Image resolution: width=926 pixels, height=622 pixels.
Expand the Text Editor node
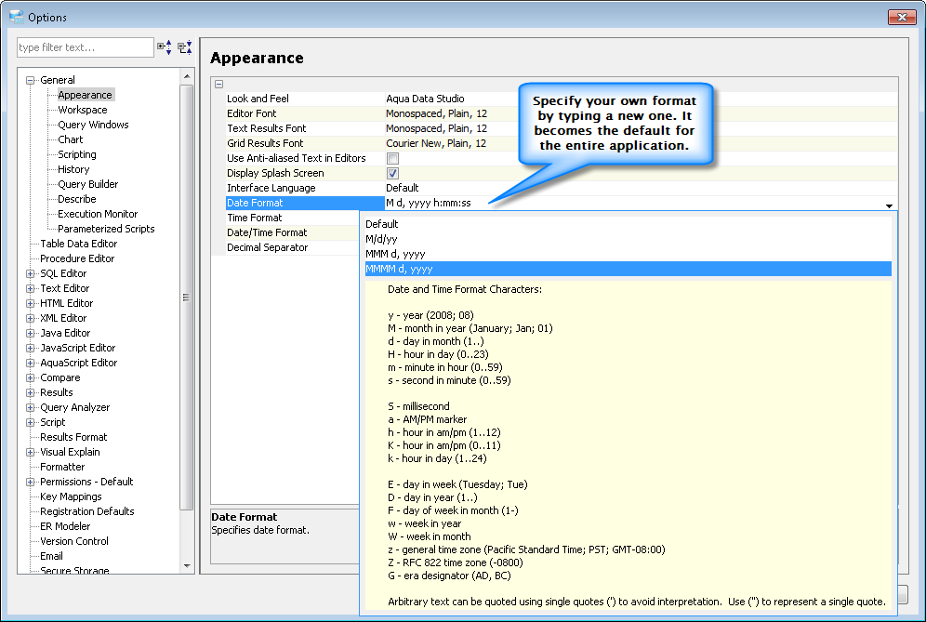(30, 289)
